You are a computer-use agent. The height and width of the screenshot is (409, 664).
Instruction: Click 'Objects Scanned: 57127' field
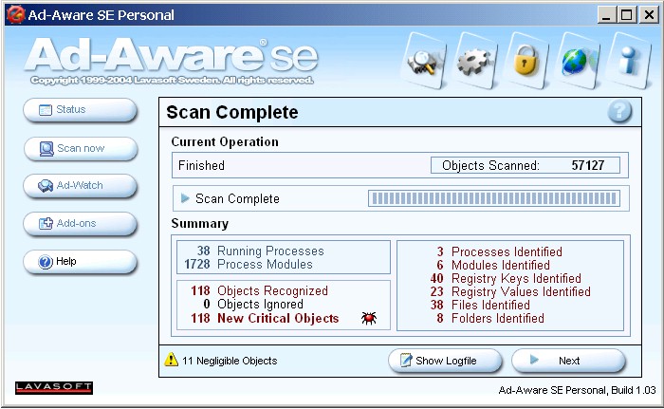coord(526,165)
